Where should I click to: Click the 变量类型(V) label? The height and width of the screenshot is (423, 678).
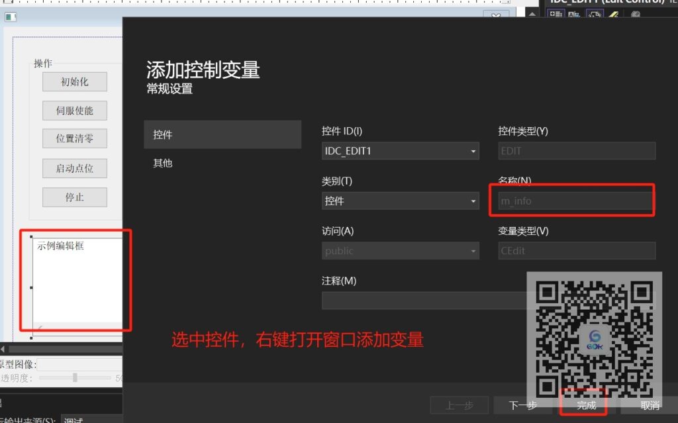click(x=523, y=231)
